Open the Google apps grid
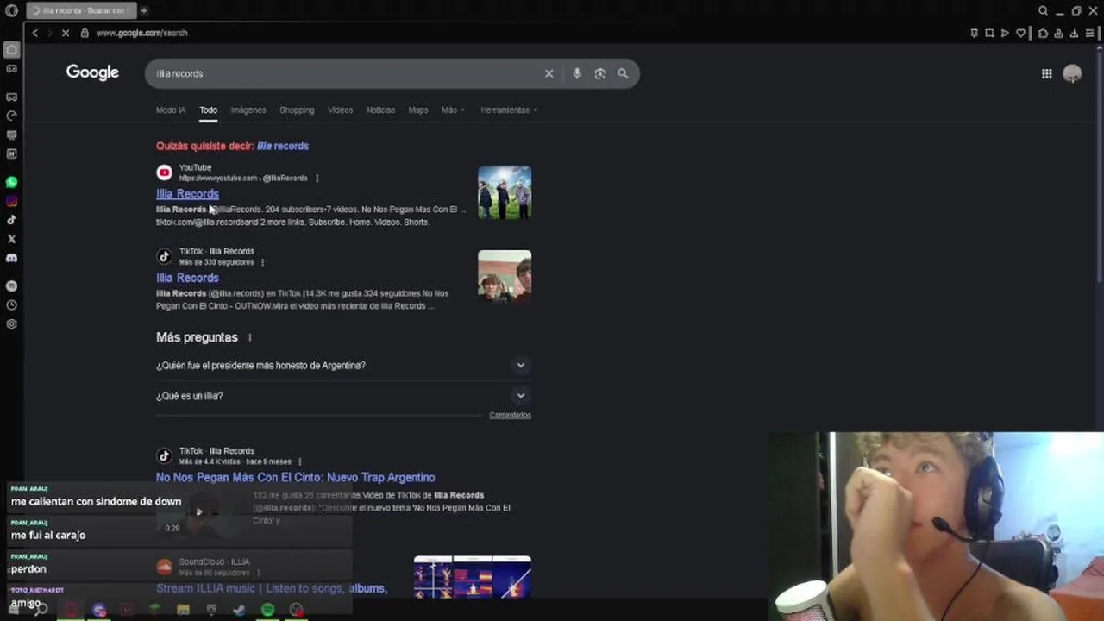 tap(1046, 73)
